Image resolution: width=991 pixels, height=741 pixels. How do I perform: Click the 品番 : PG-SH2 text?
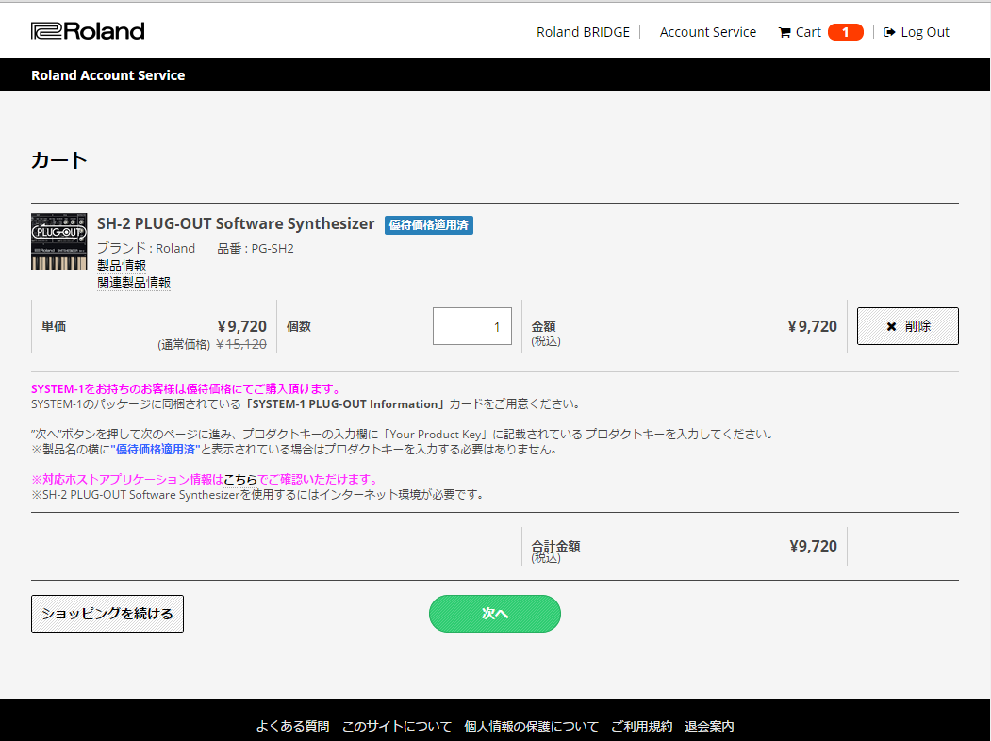tap(256, 248)
